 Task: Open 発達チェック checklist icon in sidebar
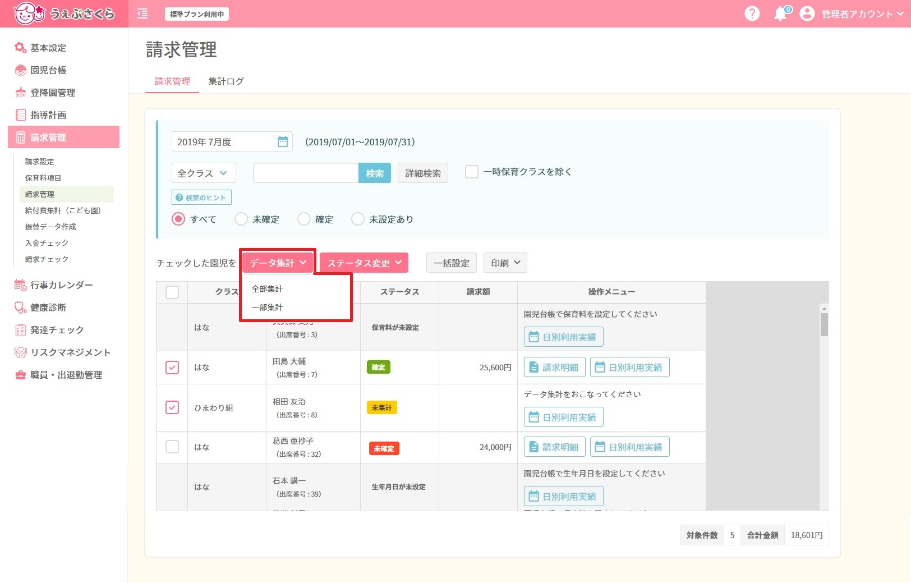pos(21,330)
